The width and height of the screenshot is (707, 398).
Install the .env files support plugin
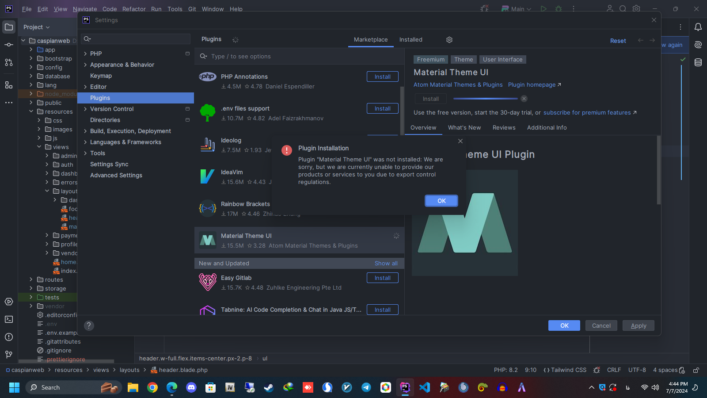pyautogui.click(x=383, y=108)
